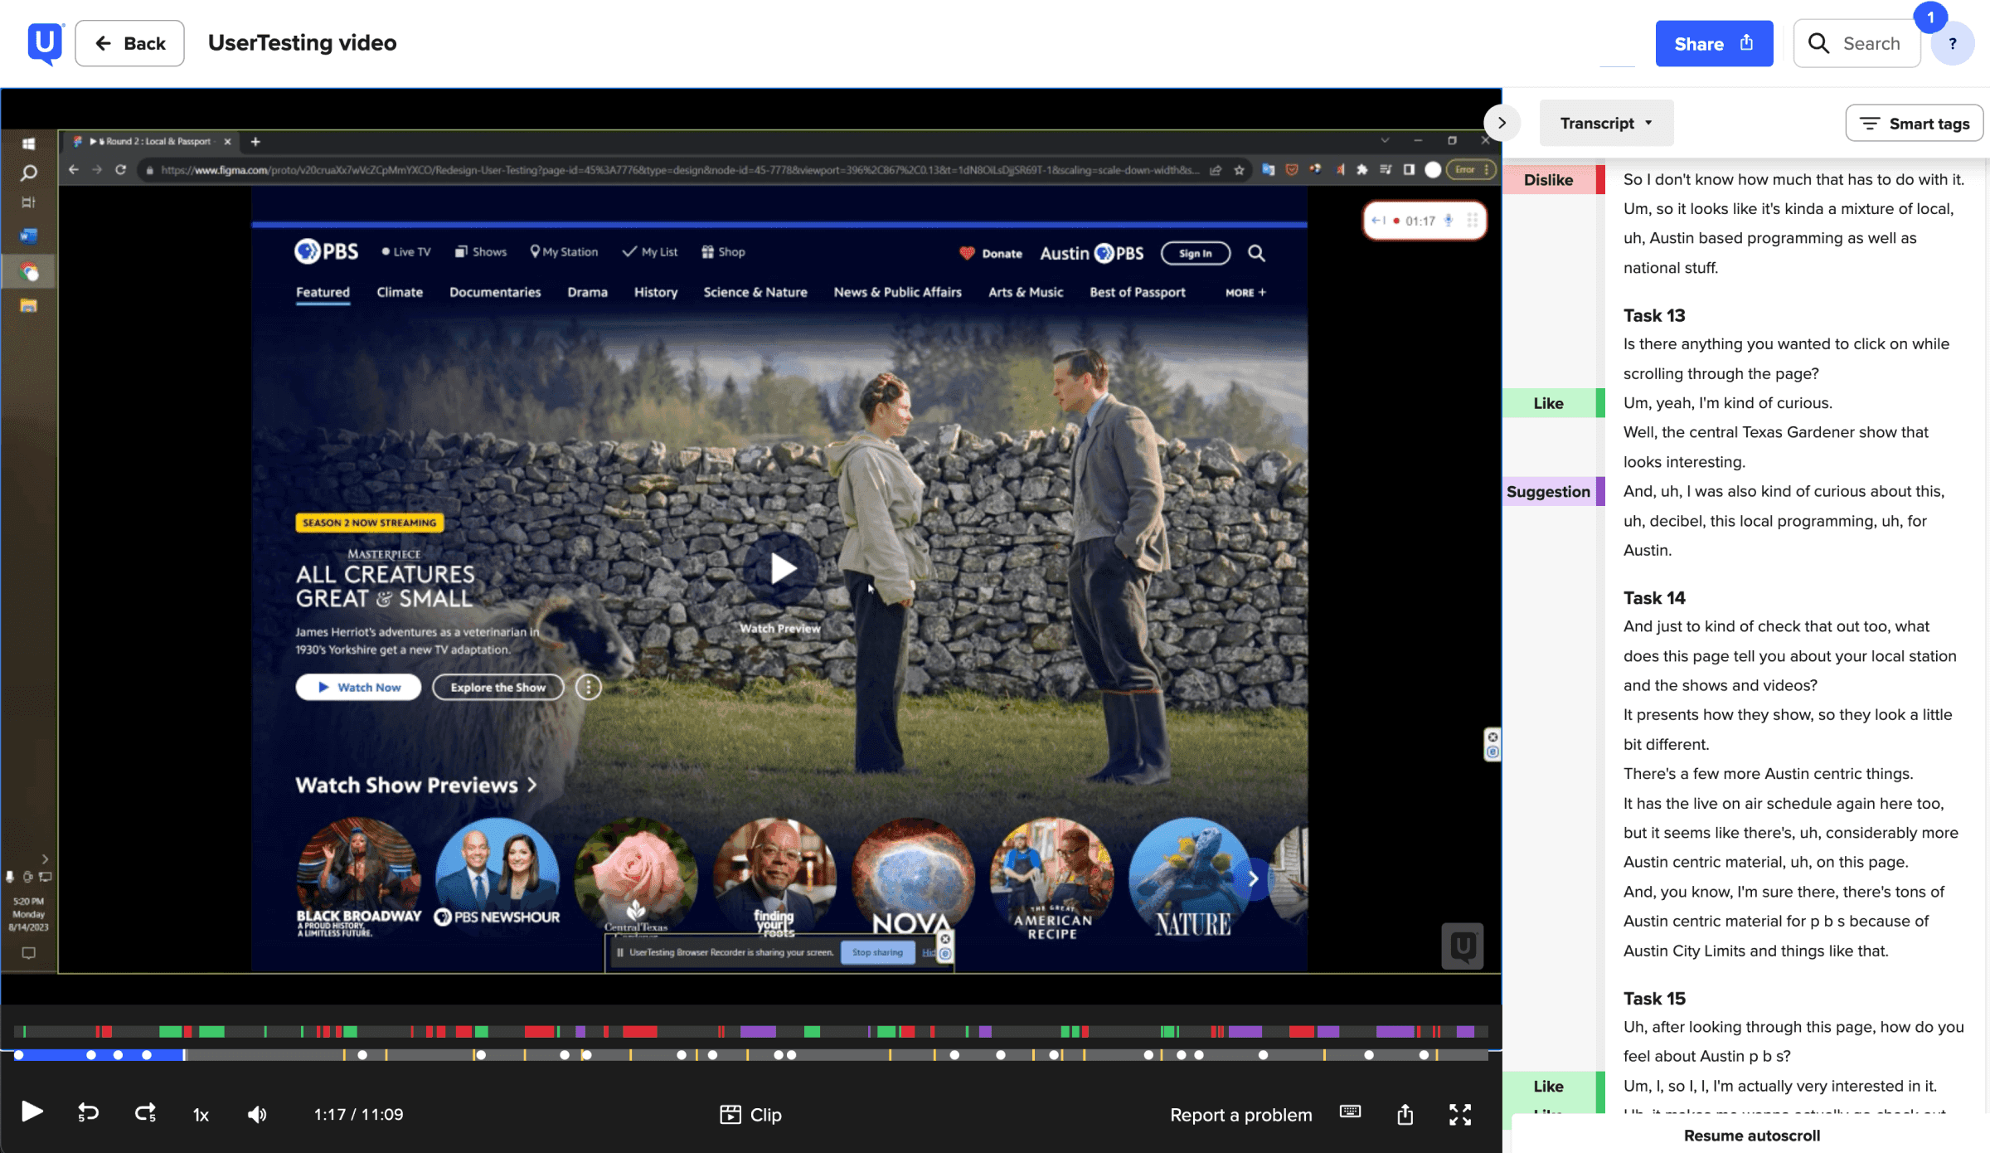Image resolution: width=1990 pixels, height=1153 pixels.
Task: Resume autoscroll of transcript
Action: click(1751, 1135)
